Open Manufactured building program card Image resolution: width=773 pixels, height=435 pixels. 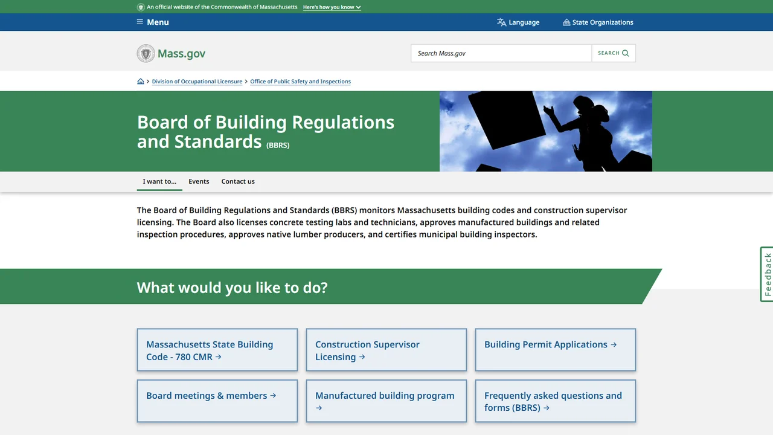[x=386, y=401]
